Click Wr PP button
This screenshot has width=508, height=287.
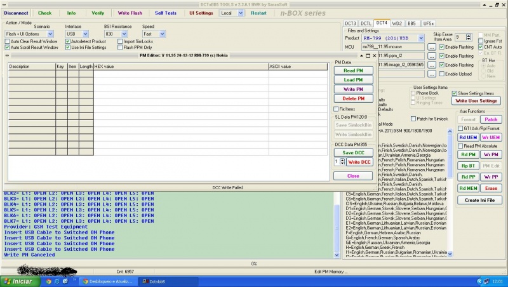(491, 177)
